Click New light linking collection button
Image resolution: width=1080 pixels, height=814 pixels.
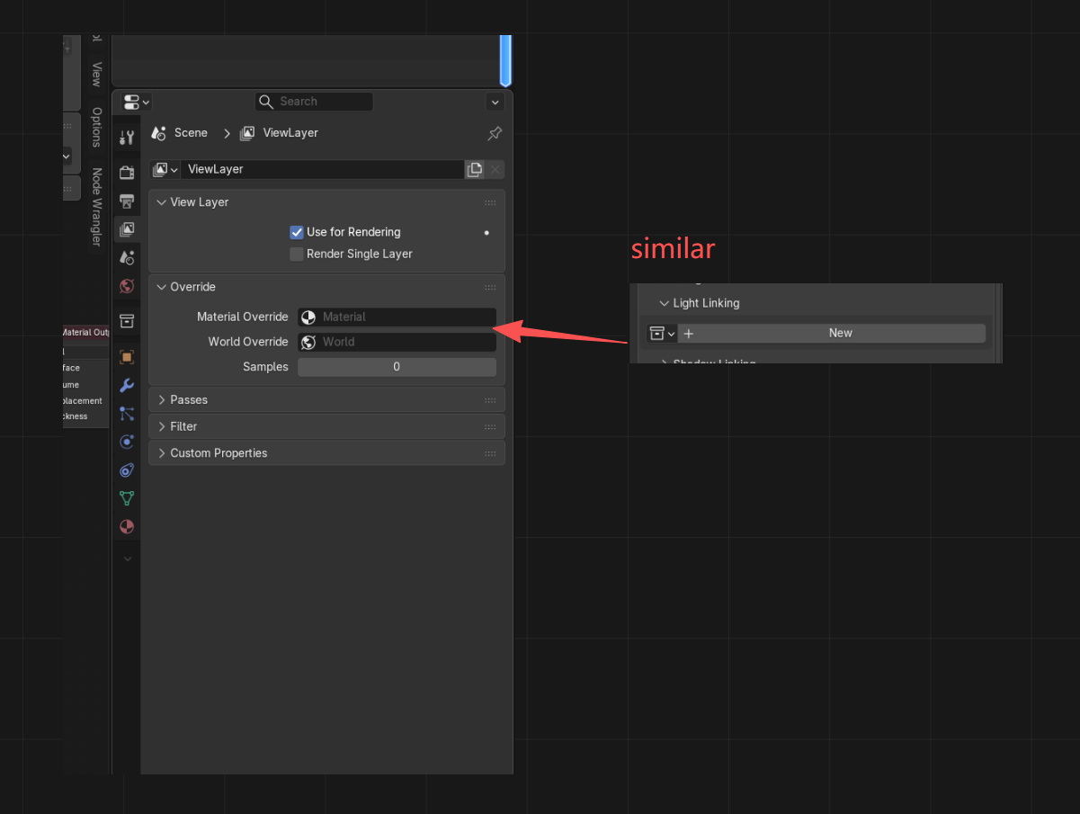click(832, 334)
